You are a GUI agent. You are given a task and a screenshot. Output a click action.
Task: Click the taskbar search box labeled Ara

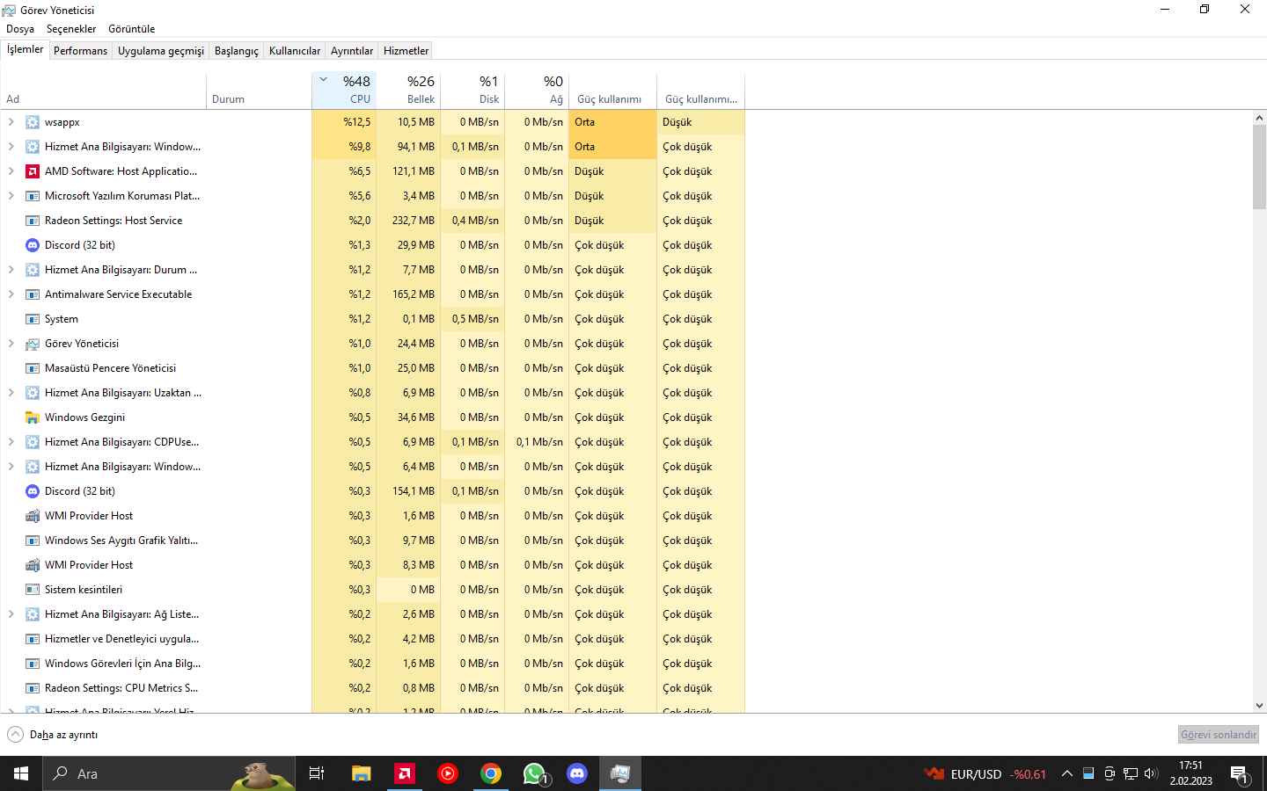(169, 773)
